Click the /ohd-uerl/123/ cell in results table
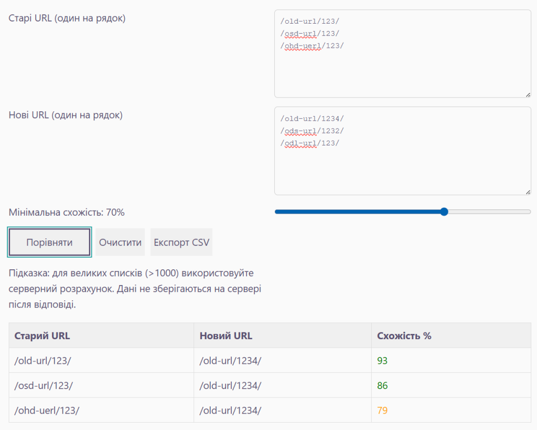Viewport: 537px width, 430px height. click(x=47, y=410)
